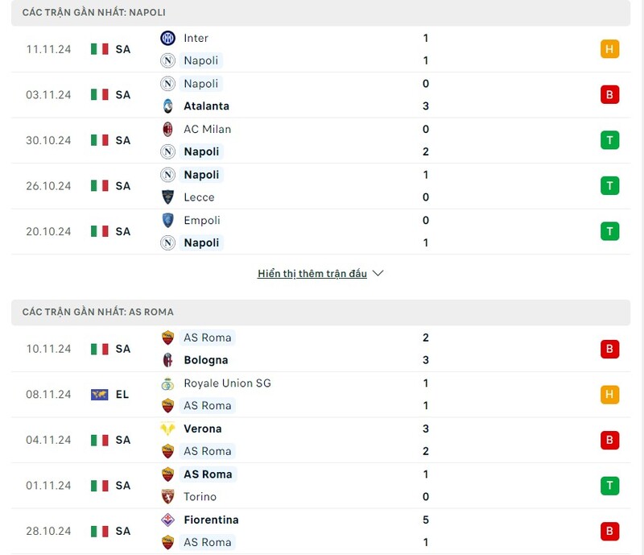Click the Lecce club crest icon

coord(167,197)
